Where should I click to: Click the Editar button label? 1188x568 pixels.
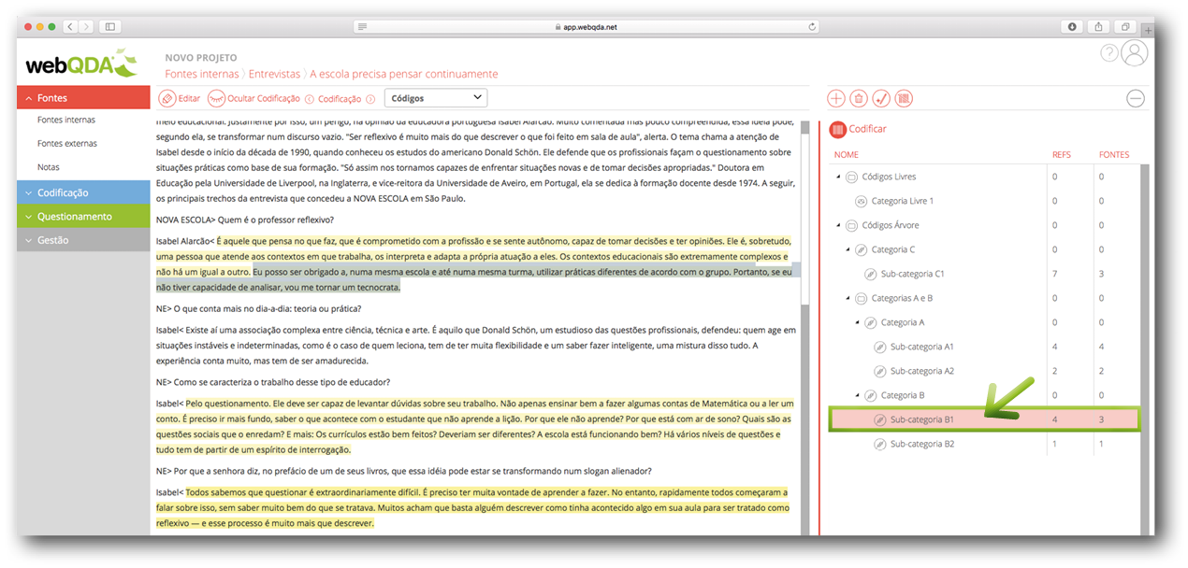(x=189, y=98)
